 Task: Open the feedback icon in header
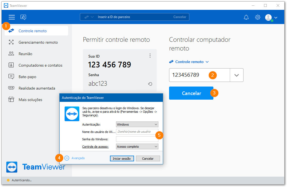coord(23,17)
